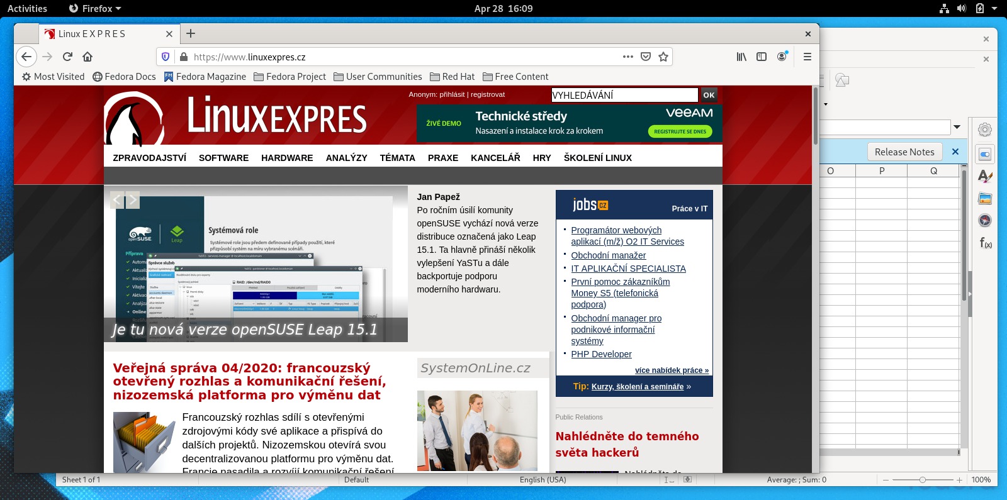Viewport: 1007px width, 500px height.
Task: Bookmark this page with the star
Action: tap(663, 57)
